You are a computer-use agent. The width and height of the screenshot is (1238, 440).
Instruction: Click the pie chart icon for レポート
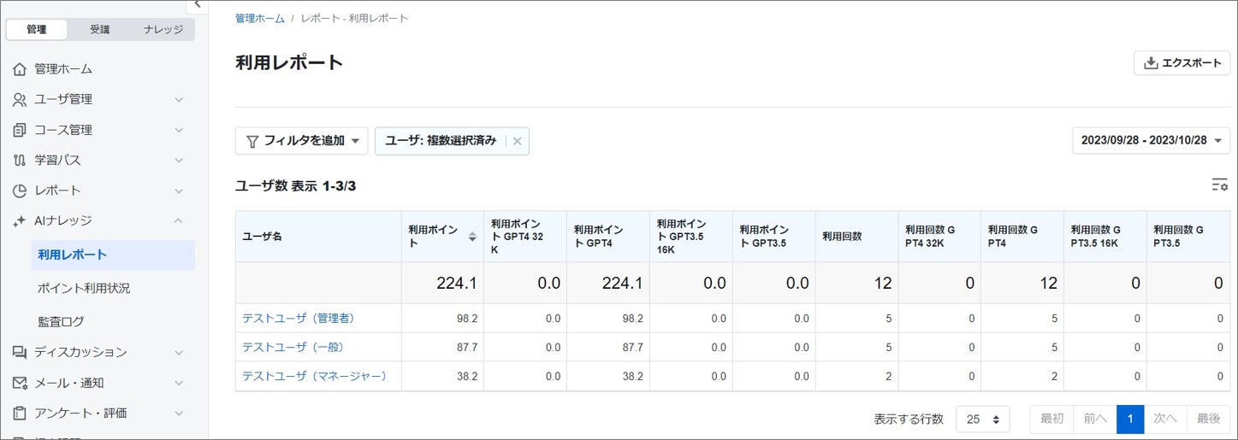point(20,191)
